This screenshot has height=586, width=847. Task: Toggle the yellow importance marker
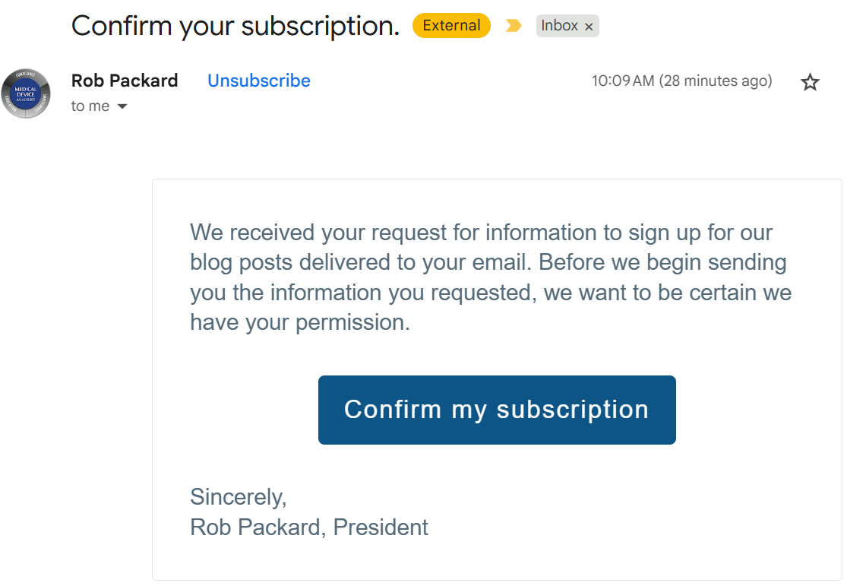pos(514,26)
